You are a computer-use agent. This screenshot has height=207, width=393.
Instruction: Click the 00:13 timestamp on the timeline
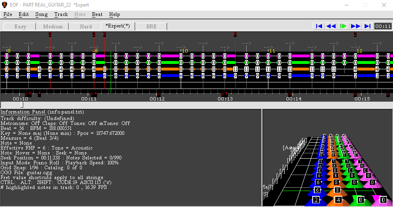[x=225, y=99]
